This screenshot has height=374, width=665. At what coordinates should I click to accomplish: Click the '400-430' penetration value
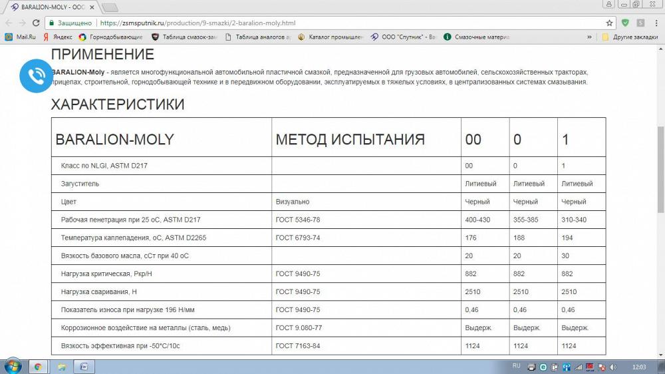tap(477, 220)
